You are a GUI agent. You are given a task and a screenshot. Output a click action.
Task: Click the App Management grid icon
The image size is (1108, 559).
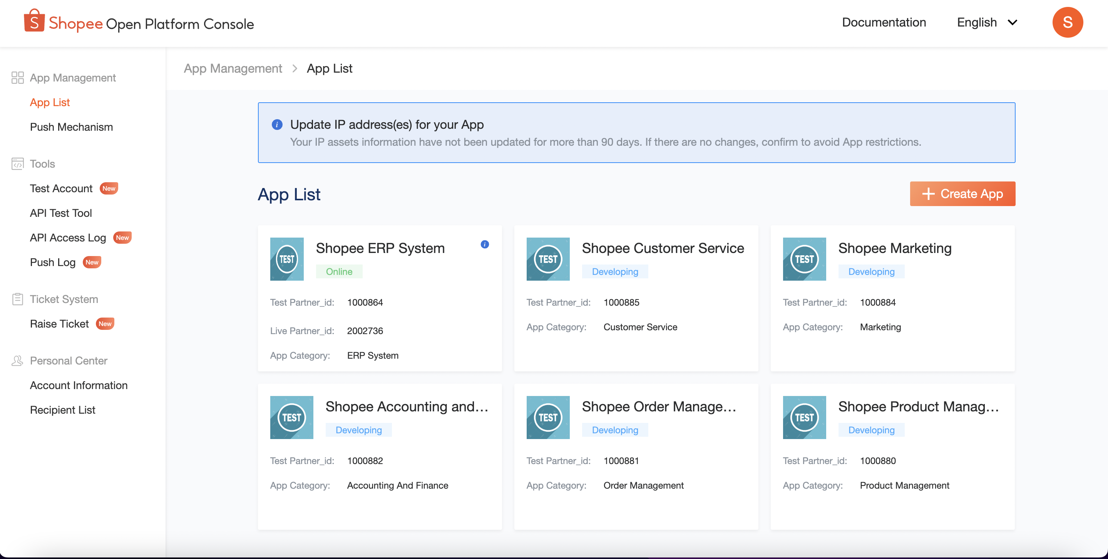pyautogui.click(x=18, y=78)
